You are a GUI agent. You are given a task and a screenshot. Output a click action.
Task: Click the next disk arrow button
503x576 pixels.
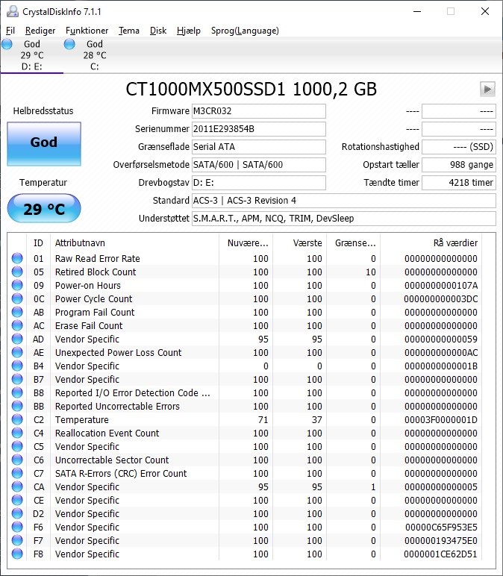[x=487, y=90]
